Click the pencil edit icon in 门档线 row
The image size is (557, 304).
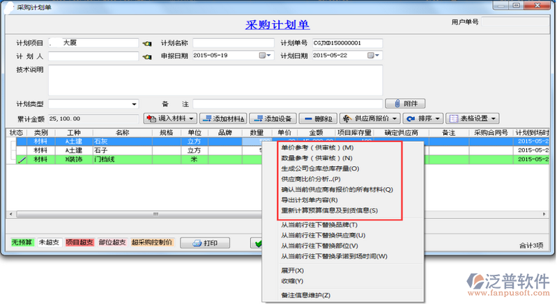(x=22, y=160)
